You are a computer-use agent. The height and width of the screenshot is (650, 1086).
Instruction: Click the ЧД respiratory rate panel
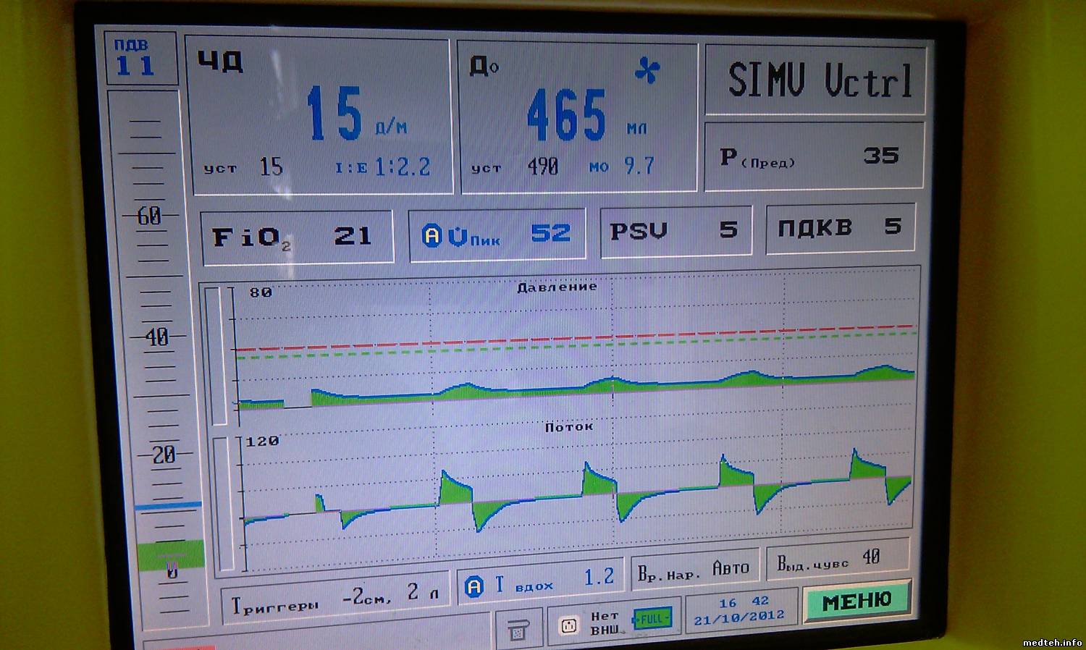click(319, 116)
